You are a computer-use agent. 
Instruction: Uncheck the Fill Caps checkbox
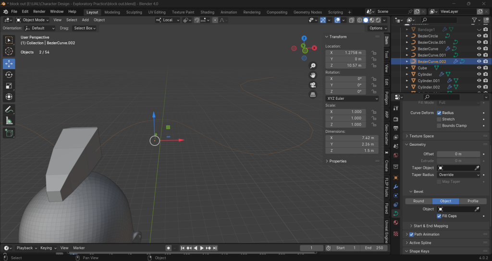(x=439, y=216)
